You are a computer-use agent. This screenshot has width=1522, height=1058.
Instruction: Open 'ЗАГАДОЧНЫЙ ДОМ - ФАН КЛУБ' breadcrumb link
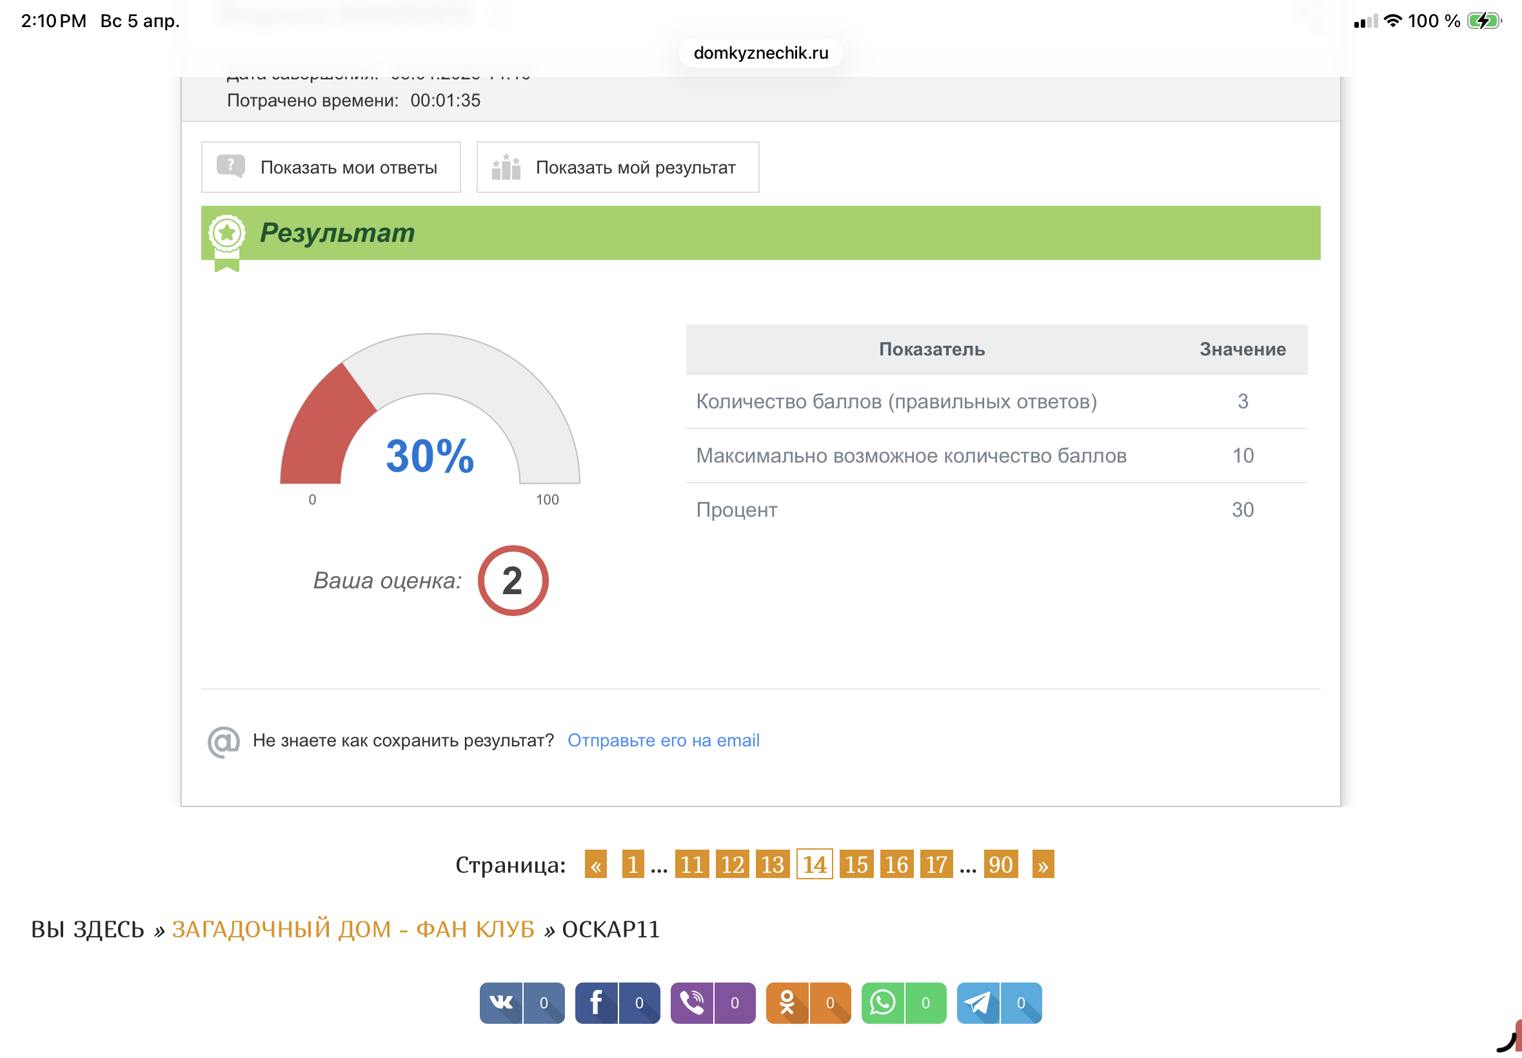(353, 929)
